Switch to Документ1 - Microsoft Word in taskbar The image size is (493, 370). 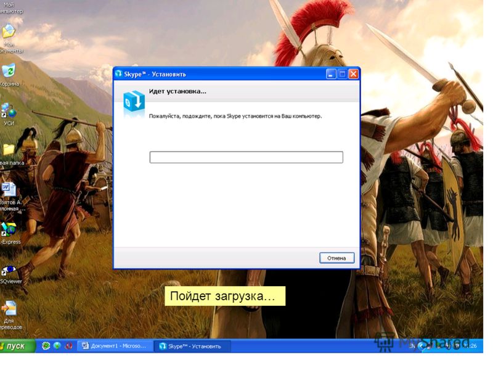click(114, 346)
